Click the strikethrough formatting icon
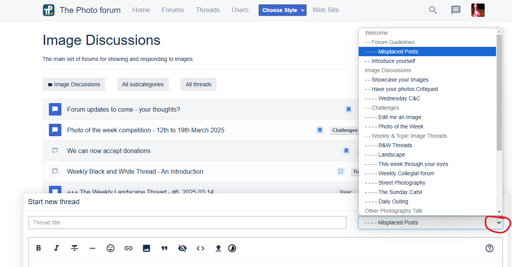Image resolution: width=512 pixels, height=267 pixels. tap(74, 248)
